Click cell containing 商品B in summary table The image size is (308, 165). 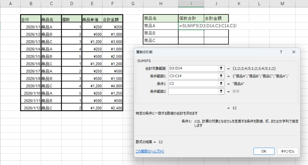(160, 33)
